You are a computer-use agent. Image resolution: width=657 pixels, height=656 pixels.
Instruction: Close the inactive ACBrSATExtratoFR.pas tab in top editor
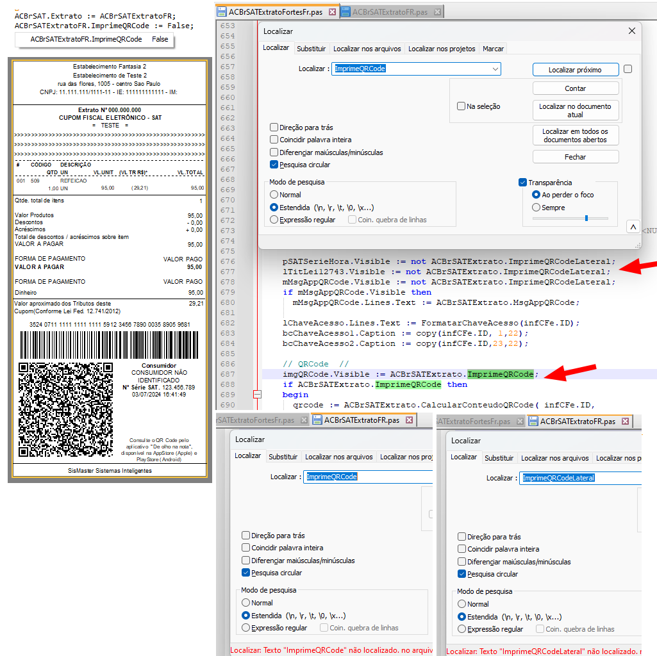tap(437, 12)
